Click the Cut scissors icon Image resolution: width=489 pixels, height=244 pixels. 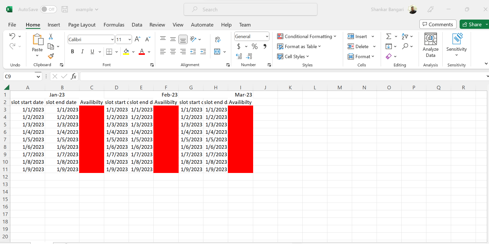point(51,37)
